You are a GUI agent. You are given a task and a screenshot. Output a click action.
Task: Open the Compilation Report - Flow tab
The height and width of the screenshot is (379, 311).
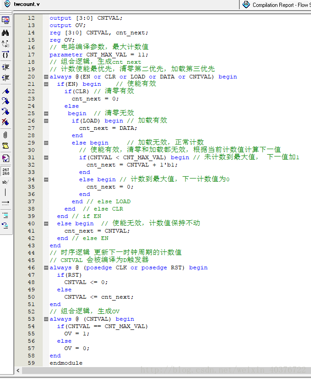(282, 5)
